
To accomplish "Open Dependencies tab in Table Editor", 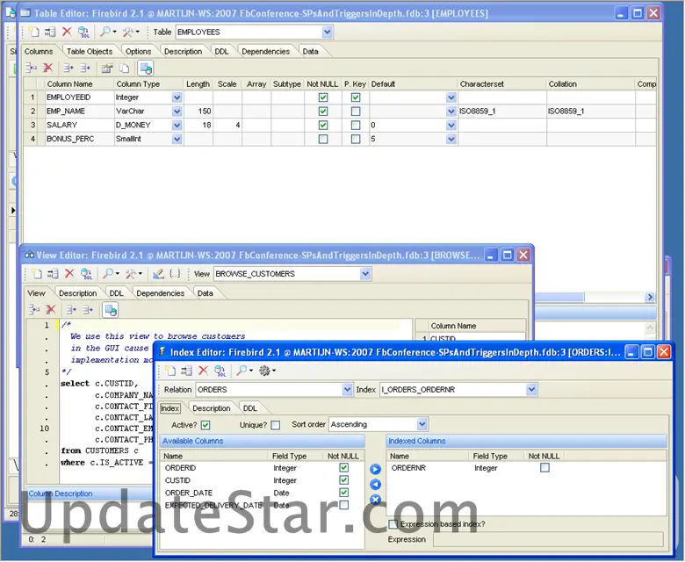I will tap(265, 52).
